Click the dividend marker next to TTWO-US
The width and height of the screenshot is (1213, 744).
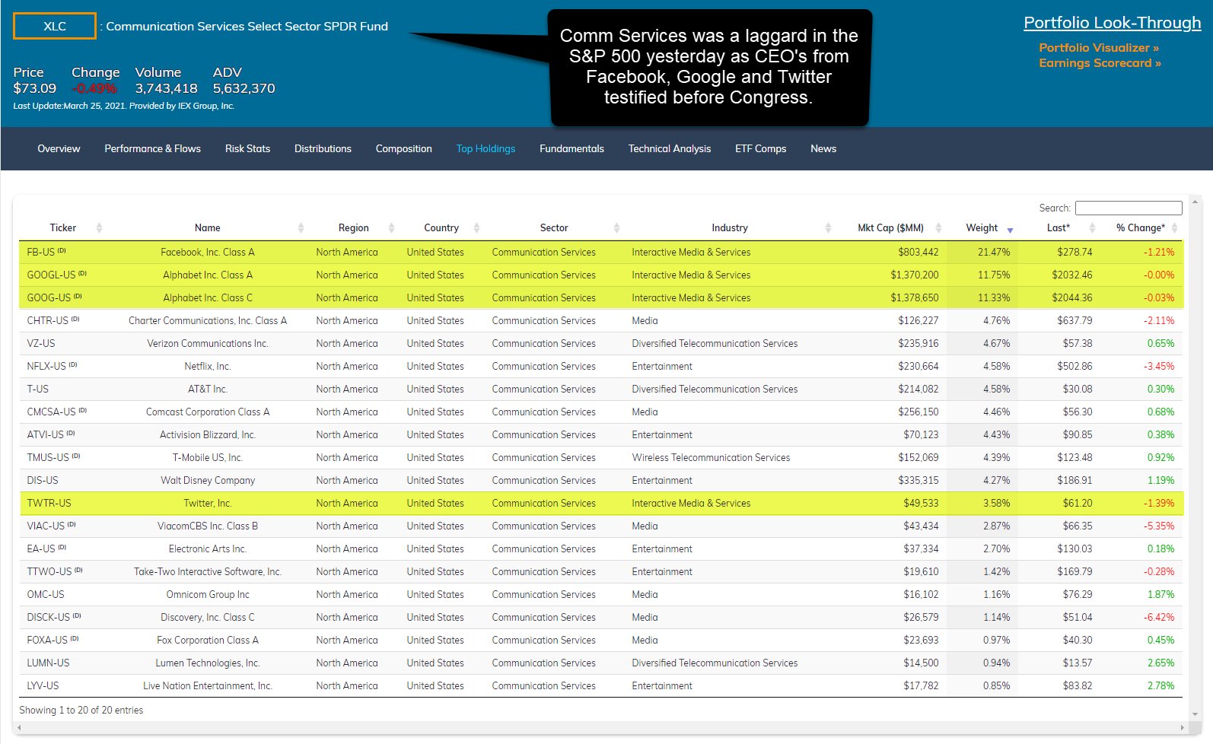(78, 570)
